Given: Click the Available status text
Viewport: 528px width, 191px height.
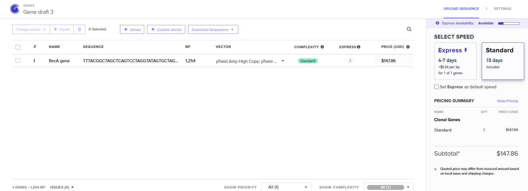Looking at the screenshot, I should click(486, 23).
